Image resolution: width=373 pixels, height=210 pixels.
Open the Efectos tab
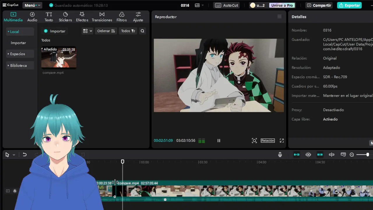(x=82, y=17)
